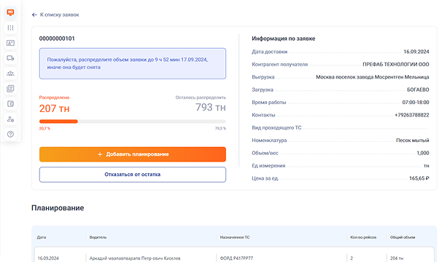Viewport: 447px width, 262px height.
Task: Click contact phone +79263788822
Action: tap(412, 115)
